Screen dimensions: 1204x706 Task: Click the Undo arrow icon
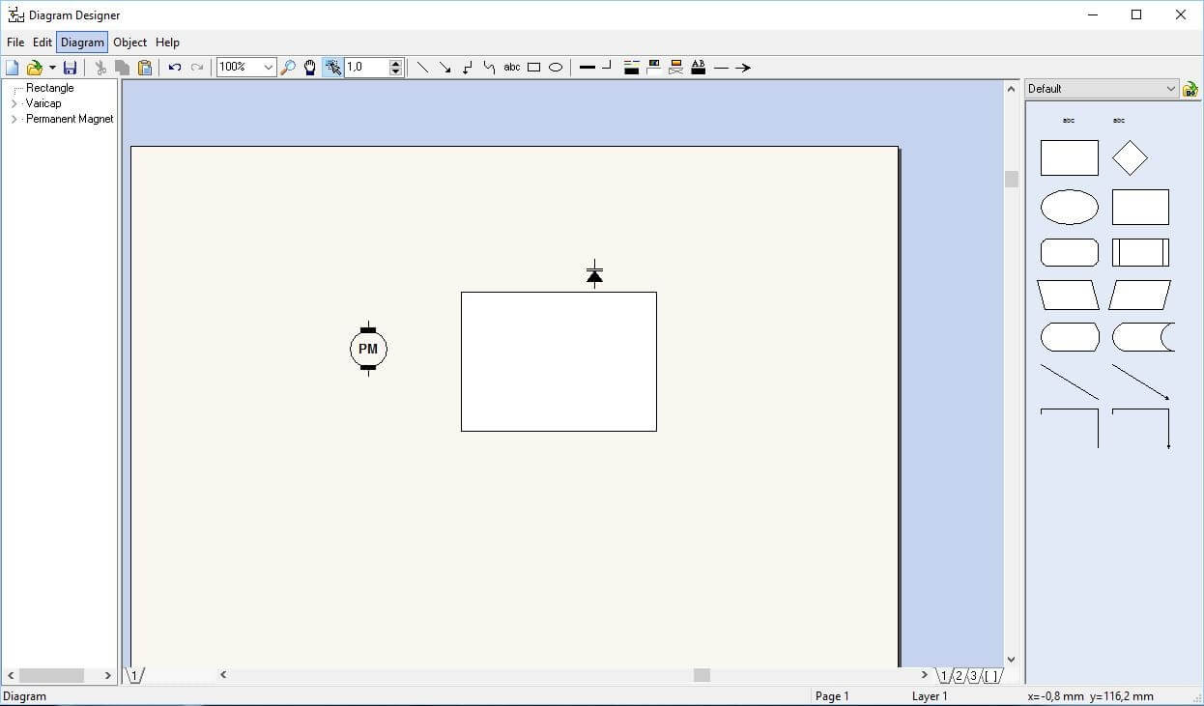pyautogui.click(x=175, y=68)
